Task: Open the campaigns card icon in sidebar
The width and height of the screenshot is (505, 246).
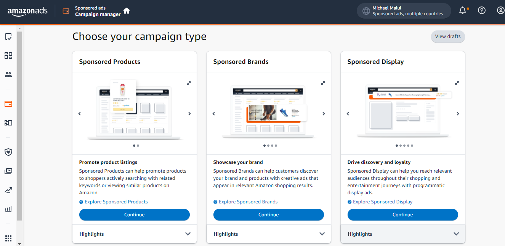Action: click(8, 104)
